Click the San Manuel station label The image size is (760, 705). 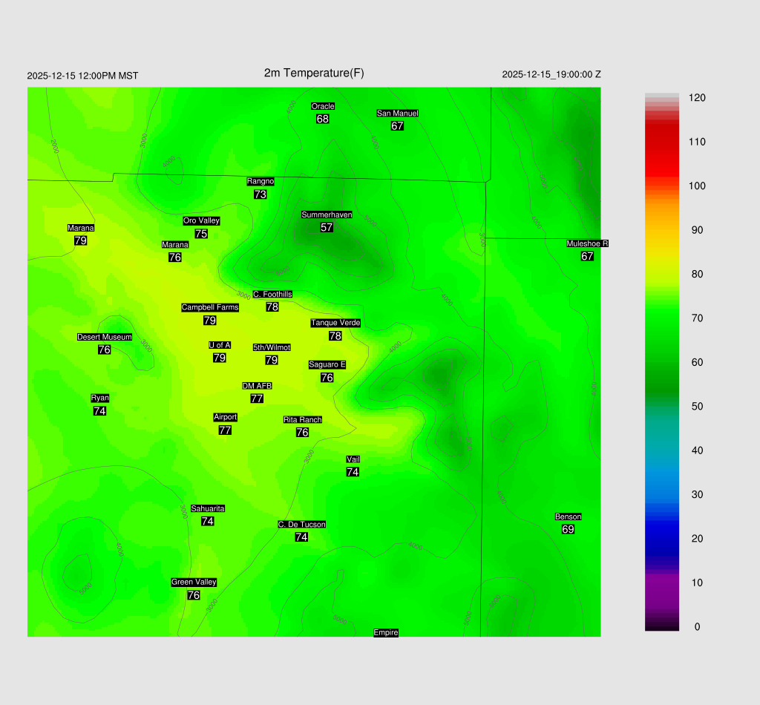397,113
